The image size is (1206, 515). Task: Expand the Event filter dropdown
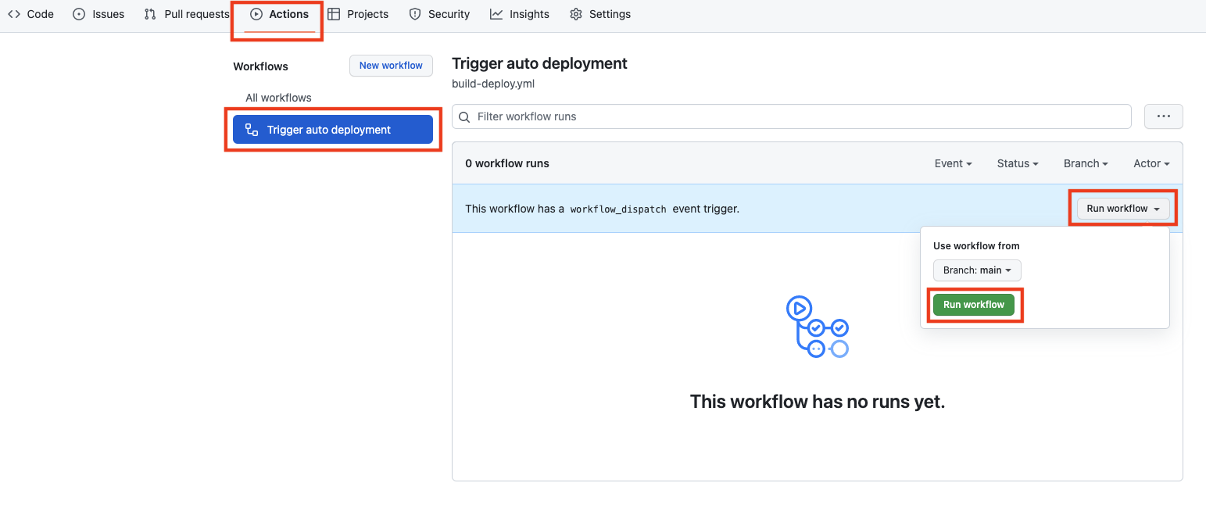[x=954, y=163]
